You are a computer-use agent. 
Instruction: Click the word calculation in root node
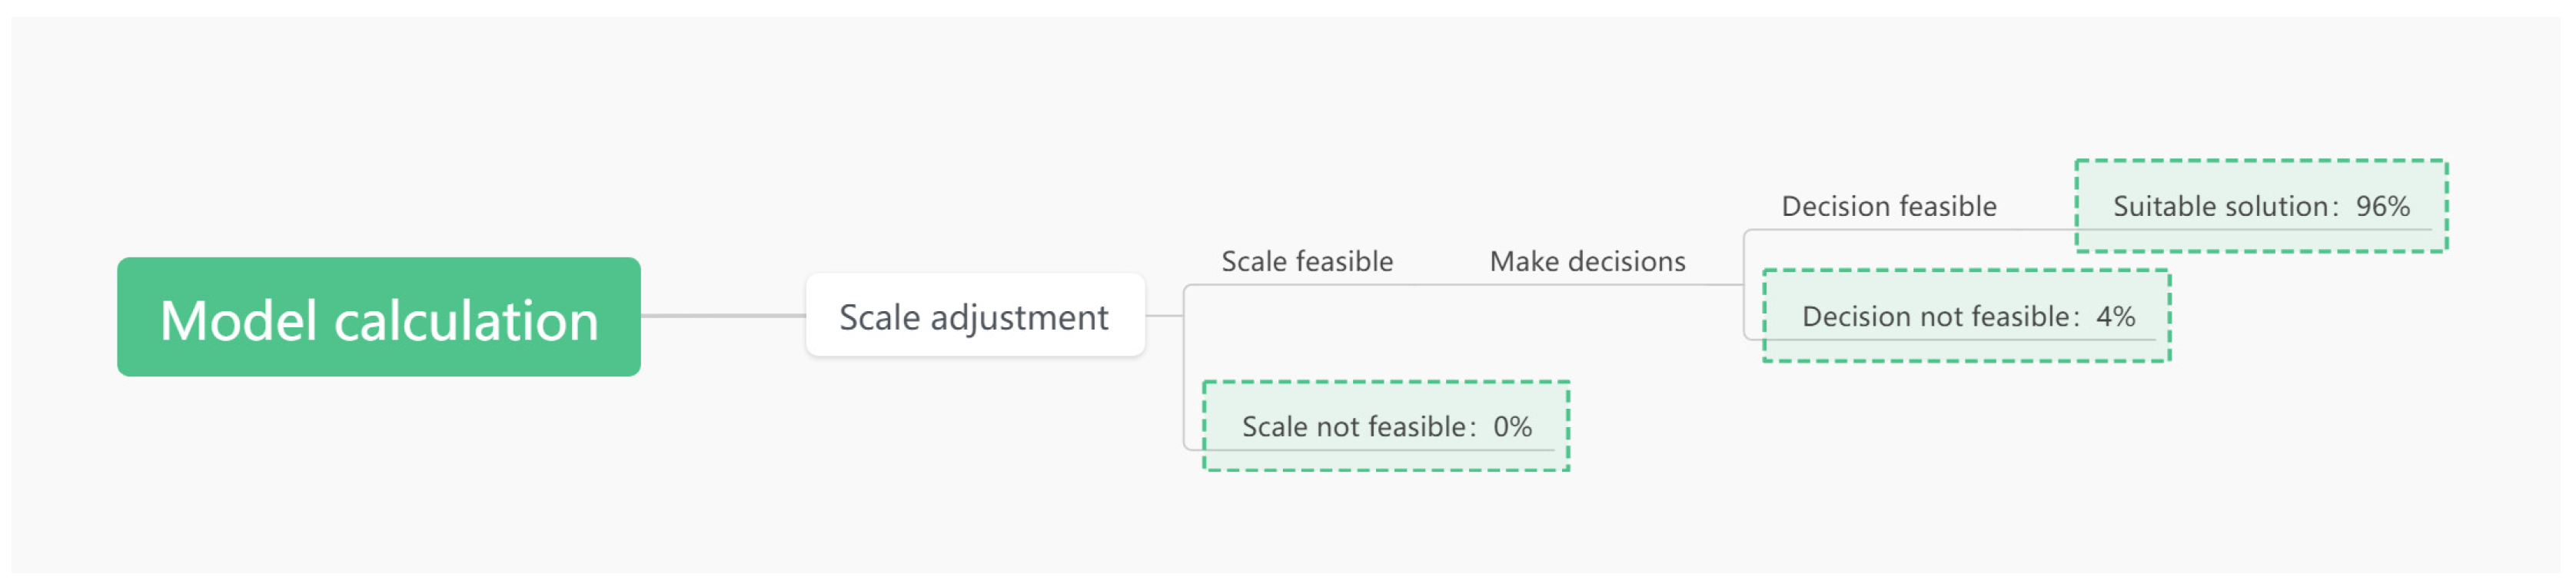pos(466,321)
